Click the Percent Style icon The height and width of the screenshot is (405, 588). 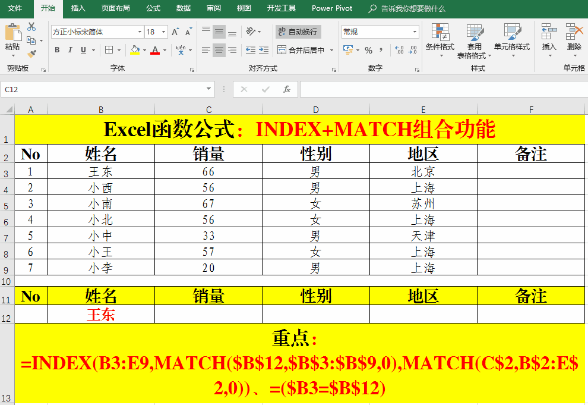pos(368,50)
